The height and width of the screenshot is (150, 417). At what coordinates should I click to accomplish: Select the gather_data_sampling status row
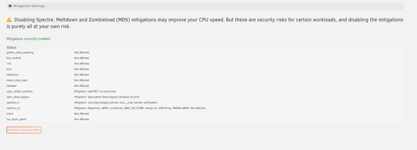(205, 52)
